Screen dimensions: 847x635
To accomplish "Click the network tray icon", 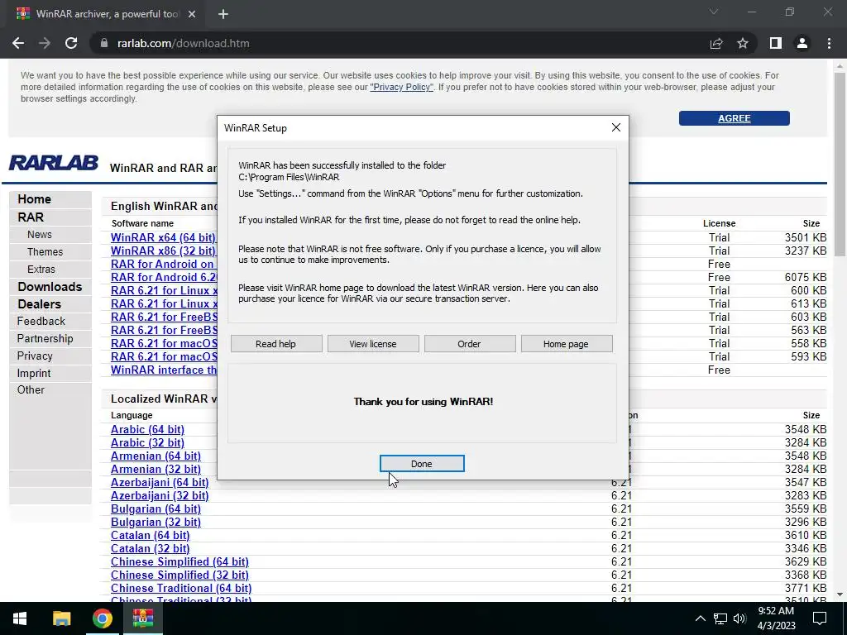I will coord(720,618).
